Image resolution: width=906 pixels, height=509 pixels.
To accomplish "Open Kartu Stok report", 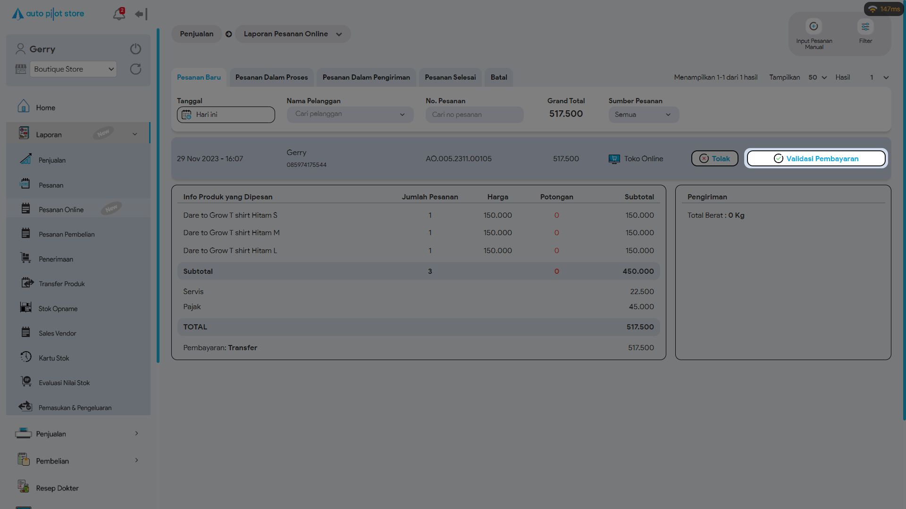I will coord(54,358).
